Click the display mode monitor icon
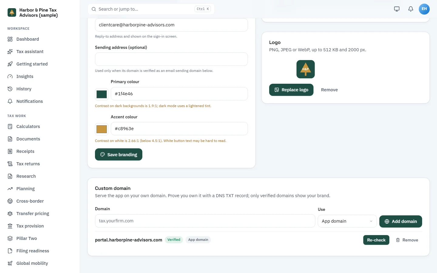The image size is (437, 273). tap(397, 9)
